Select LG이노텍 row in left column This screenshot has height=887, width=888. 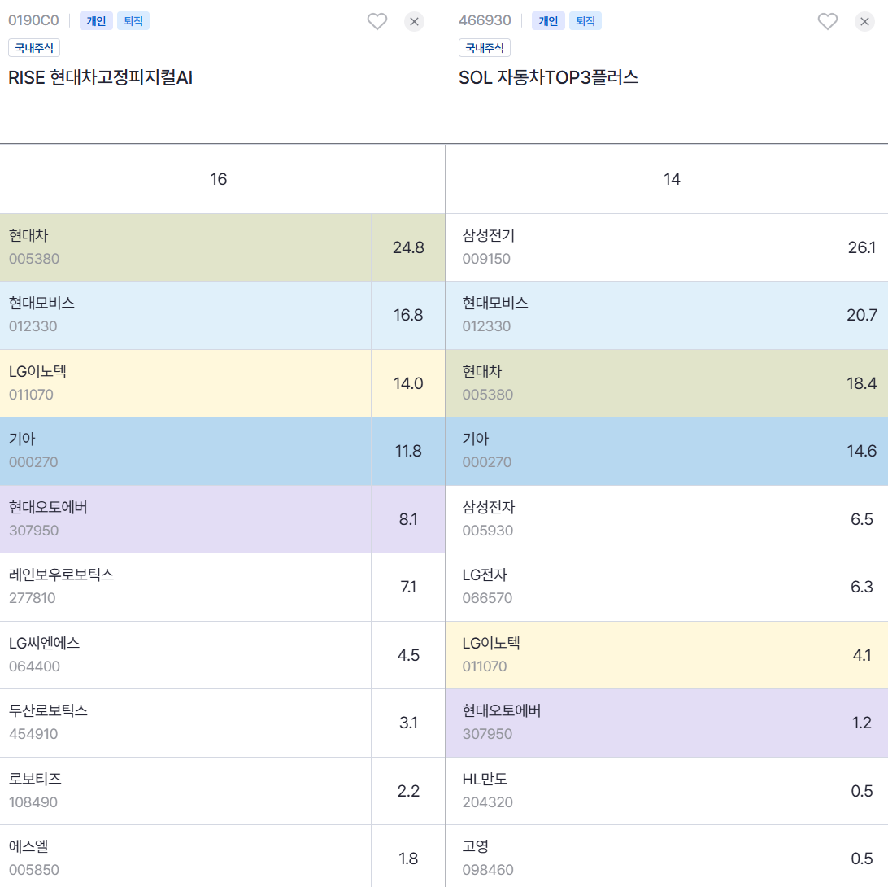(223, 383)
